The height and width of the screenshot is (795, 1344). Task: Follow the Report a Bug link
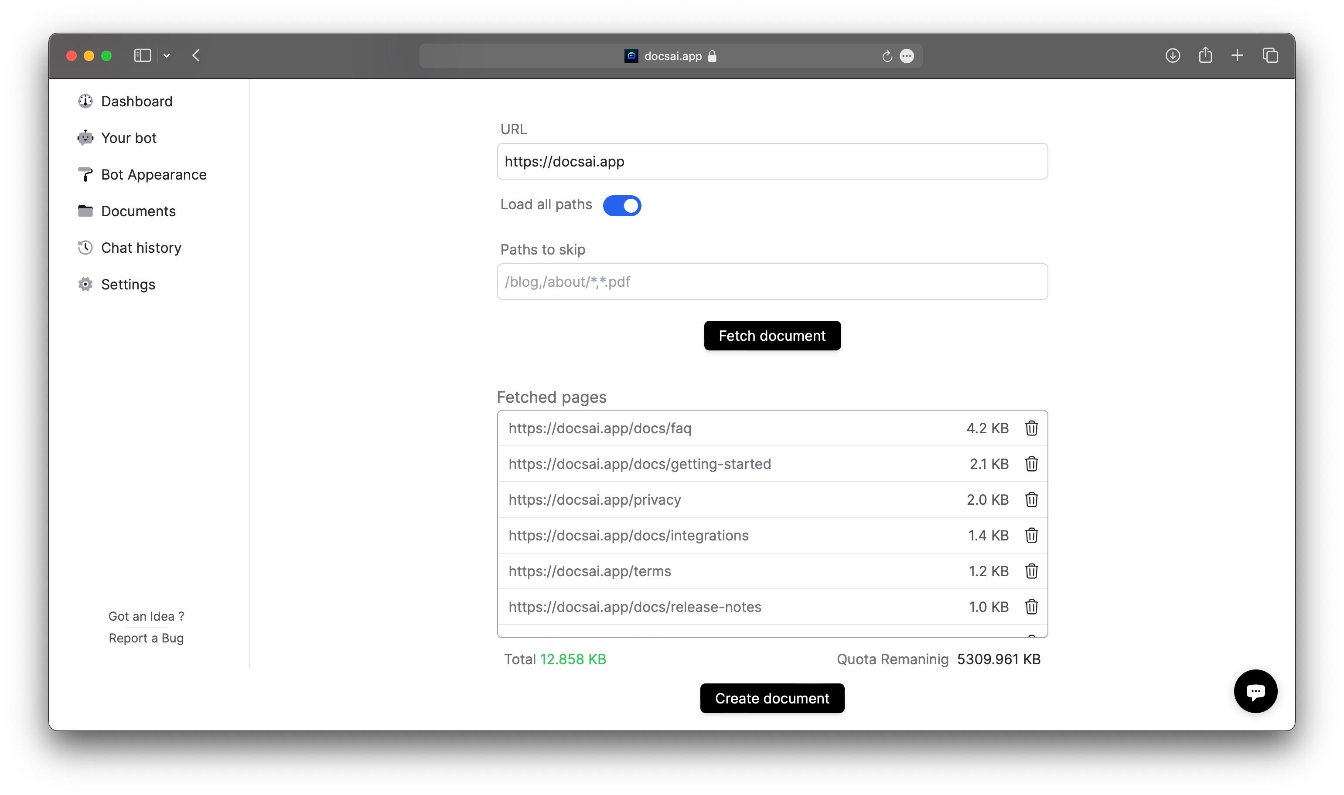coord(146,638)
